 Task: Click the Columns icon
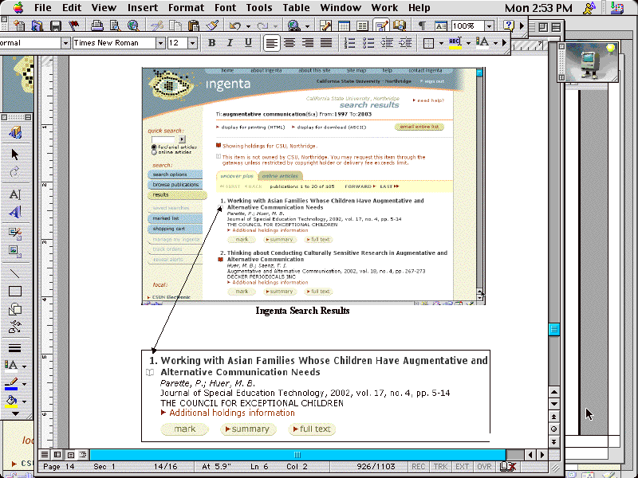click(363, 26)
